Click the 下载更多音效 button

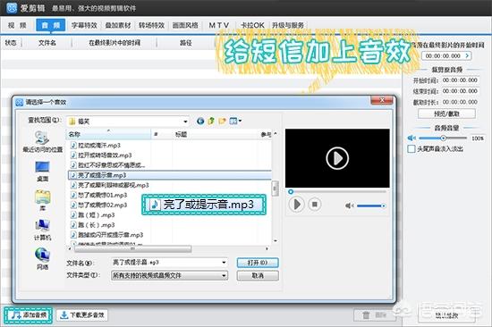pos(82,314)
